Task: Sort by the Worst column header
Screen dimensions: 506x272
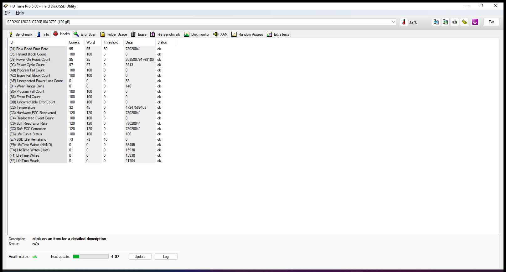Action: coord(93,42)
